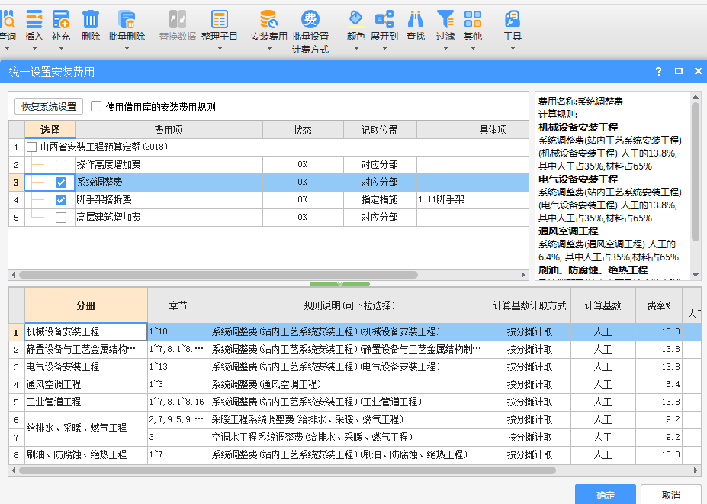Click the 费用项 column header
Image resolution: width=707 pixels, height=504 pixels.
pyautogui.click(x=169, y=130)
